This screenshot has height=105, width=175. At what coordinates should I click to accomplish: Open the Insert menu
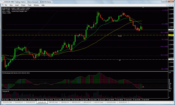(17, 5)
